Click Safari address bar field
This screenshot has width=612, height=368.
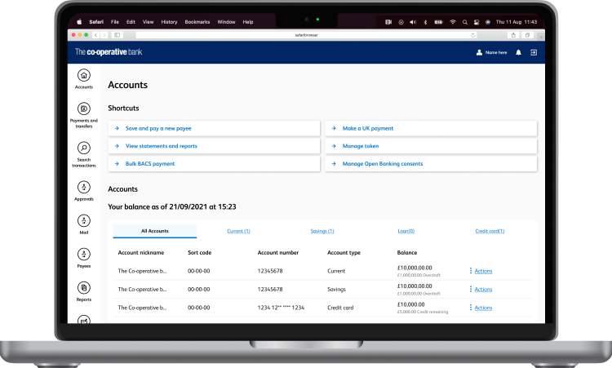[306, 35]
